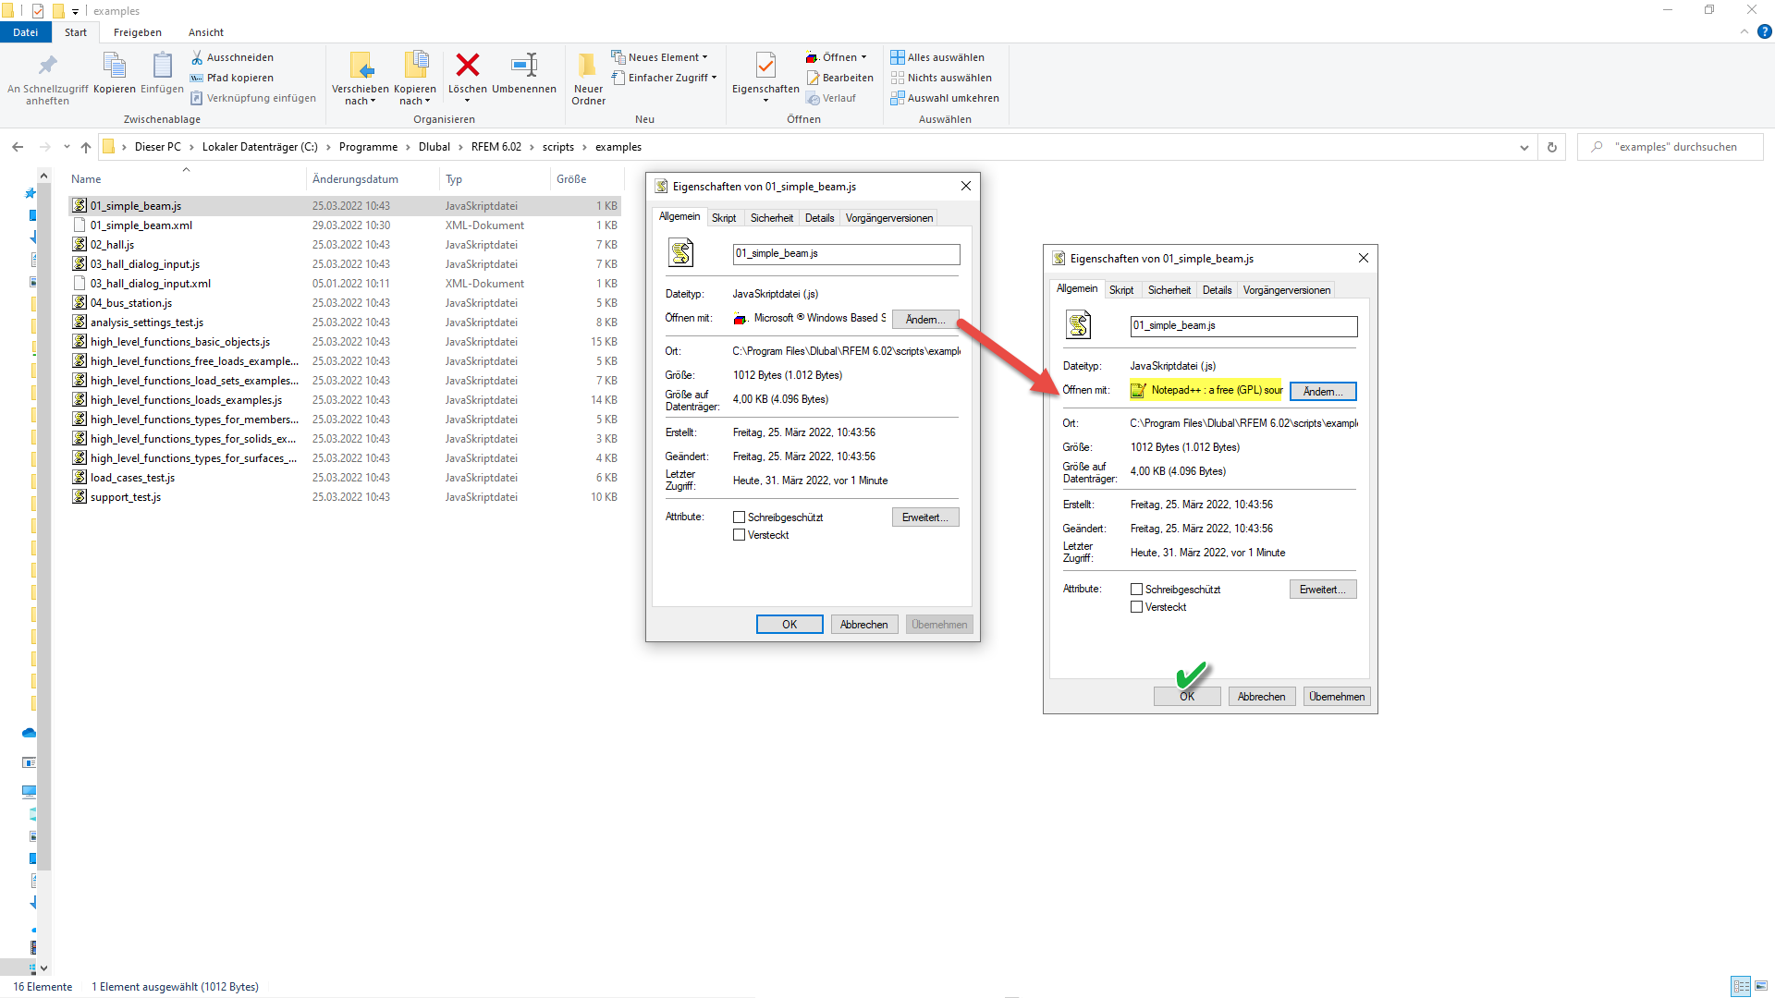Rename the file via Umbenennen icon
The image size is (1775, 998).
(524, 77)
